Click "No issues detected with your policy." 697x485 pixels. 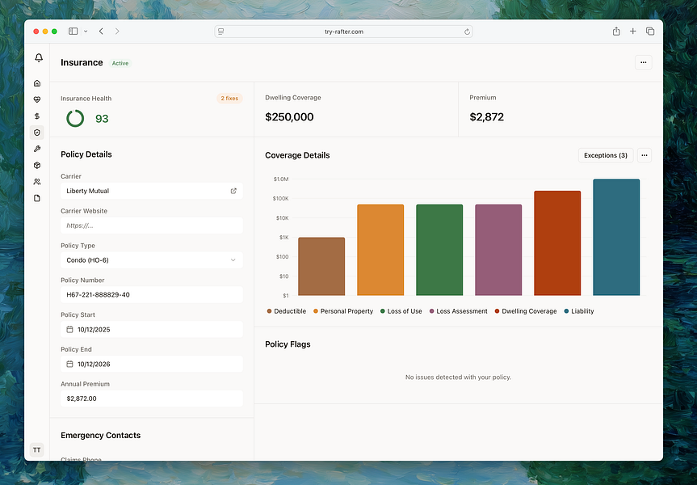click(458, 377)
